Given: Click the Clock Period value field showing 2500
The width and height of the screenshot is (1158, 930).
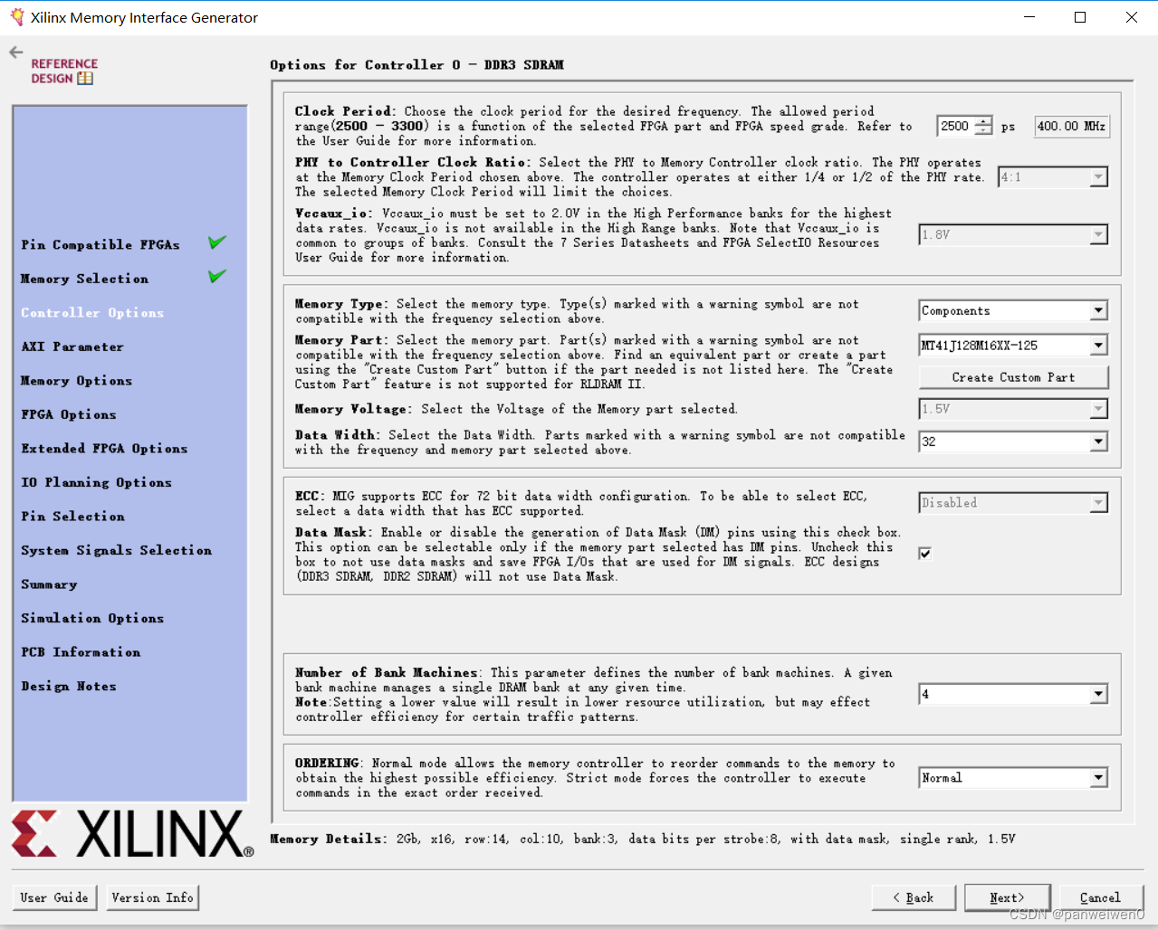Looking at the screenshot, I should (956, 127).
